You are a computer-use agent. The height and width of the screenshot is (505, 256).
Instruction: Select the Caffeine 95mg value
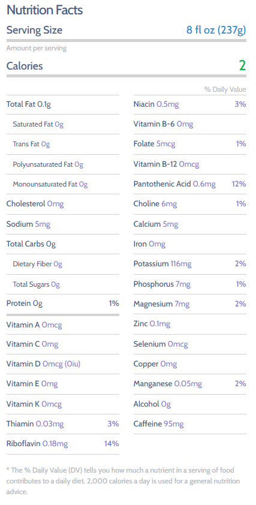click(174, 424)
